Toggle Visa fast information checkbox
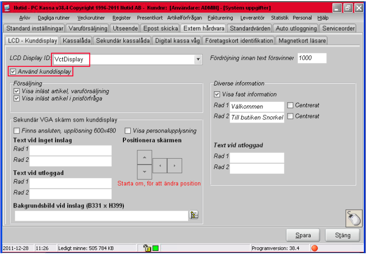The image size is (367, 255). [217, 94]
